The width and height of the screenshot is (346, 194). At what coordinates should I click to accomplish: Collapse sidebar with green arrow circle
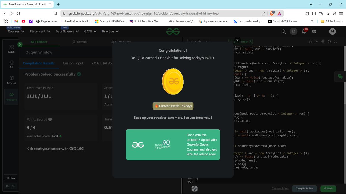point(20,45)
